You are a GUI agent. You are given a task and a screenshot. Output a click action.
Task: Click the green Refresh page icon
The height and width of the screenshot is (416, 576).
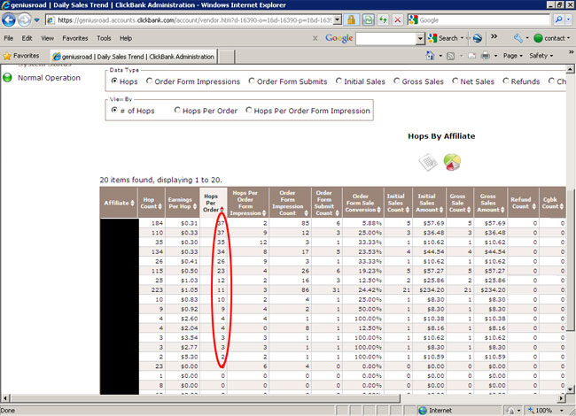coord(383,19)
